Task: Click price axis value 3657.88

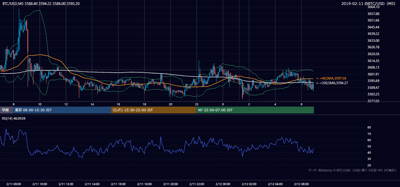Action: [x=373, y=14]
